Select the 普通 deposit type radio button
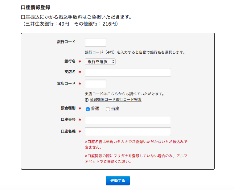The width and height of the screenshot is (234, 190). pyautogui.click(x=88, y=109)
